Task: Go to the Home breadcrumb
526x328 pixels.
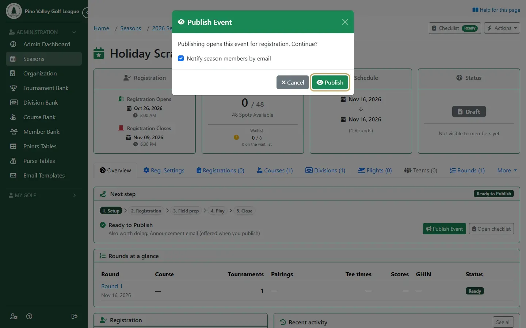Action: (101, 28)
